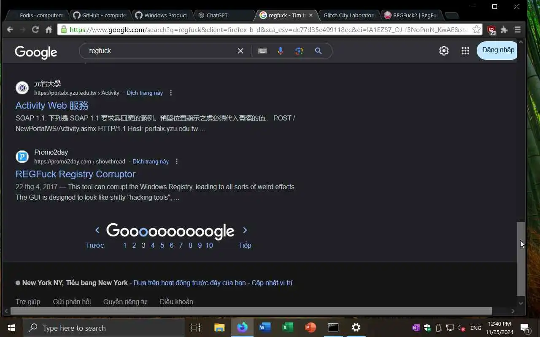Screen dimensions: 540x337
Task: Close the regfuck search tab
Action: (x=311, y=15)
